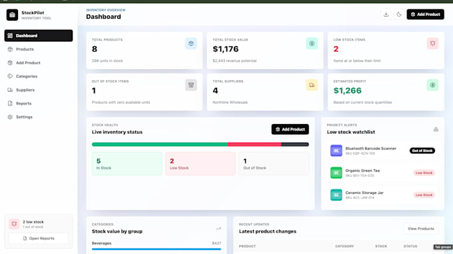Click the download export icon in header
Image resolution: width=453 pixels, height=254 pixels.
(x=386, y=14)
